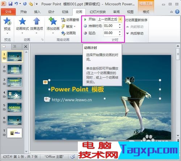This screenshot has width=181, height=161.
Task: Increase 持续时间 with the up spinner
Action: tap(120, 25)
